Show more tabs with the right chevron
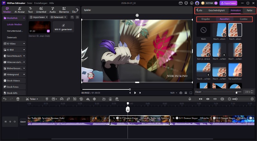Screen dimensions: 257x141 77,10
